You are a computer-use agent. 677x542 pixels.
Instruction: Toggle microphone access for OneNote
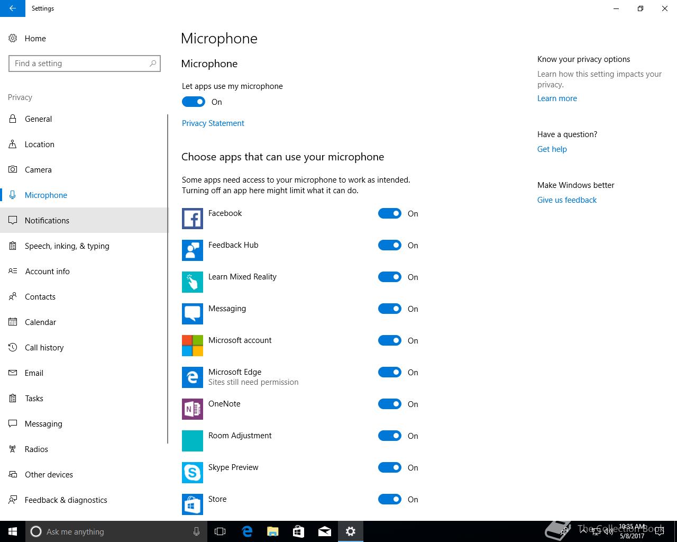390,404
